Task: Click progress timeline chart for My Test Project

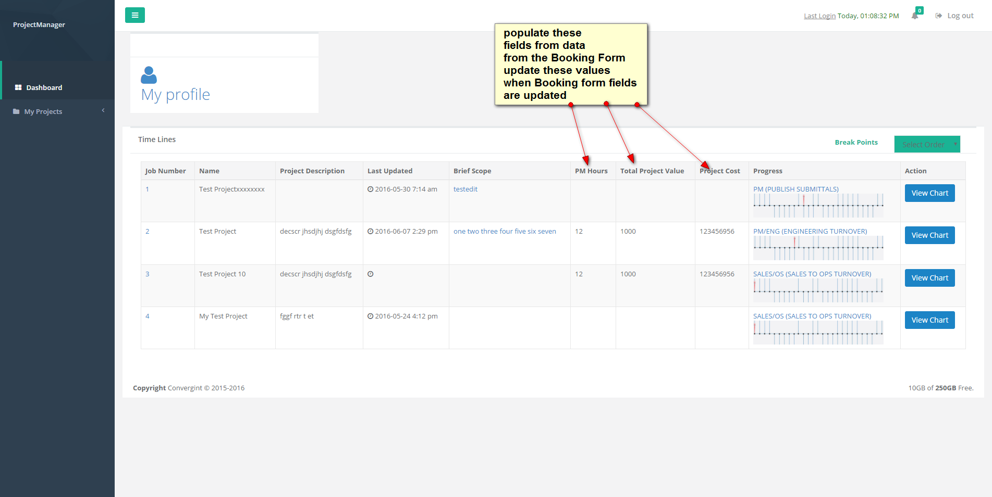Action: (818, 333)
